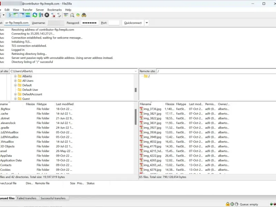Open the Local site path dropdown
This screenshot has height=207, width=276.
point(136,71)
